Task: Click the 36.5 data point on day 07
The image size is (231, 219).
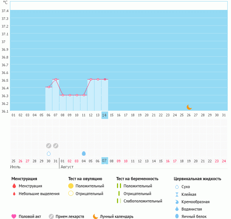Action: coord(56,79)
